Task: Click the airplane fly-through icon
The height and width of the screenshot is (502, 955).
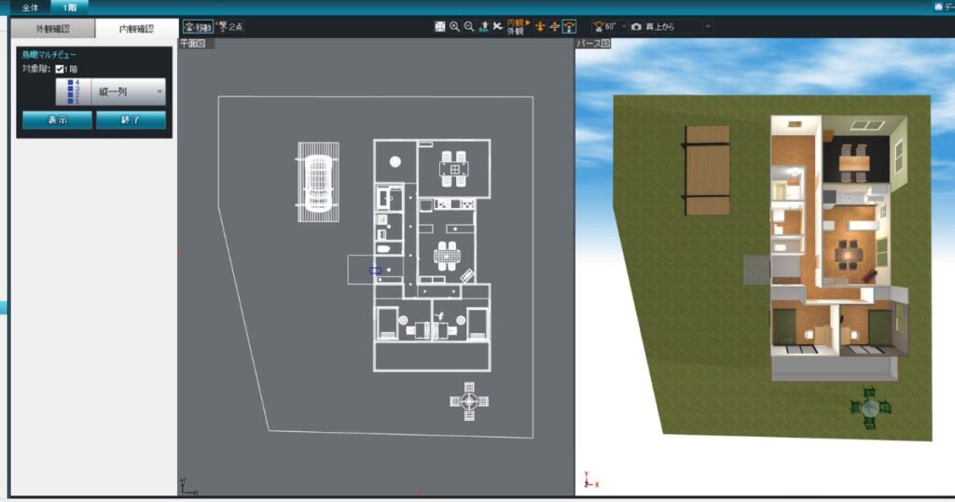Action: (x=498, y=26)
